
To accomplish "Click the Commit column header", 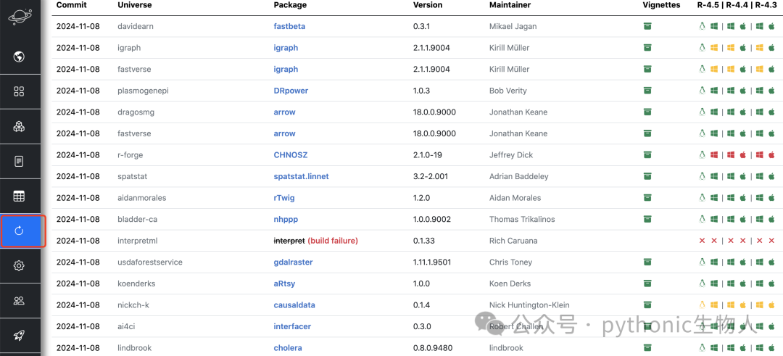I will (70, 5).
